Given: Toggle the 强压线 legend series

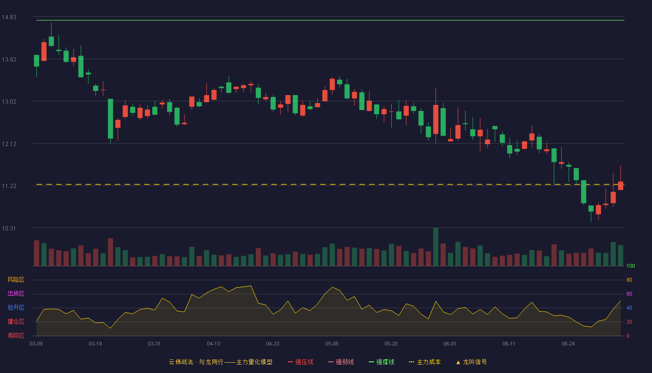Looking at the screenshot, I should 300,362.
